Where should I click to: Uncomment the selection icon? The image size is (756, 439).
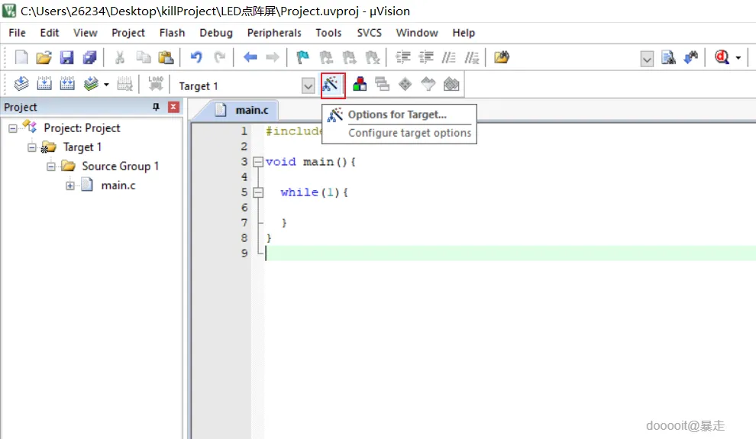coord(472,57)
